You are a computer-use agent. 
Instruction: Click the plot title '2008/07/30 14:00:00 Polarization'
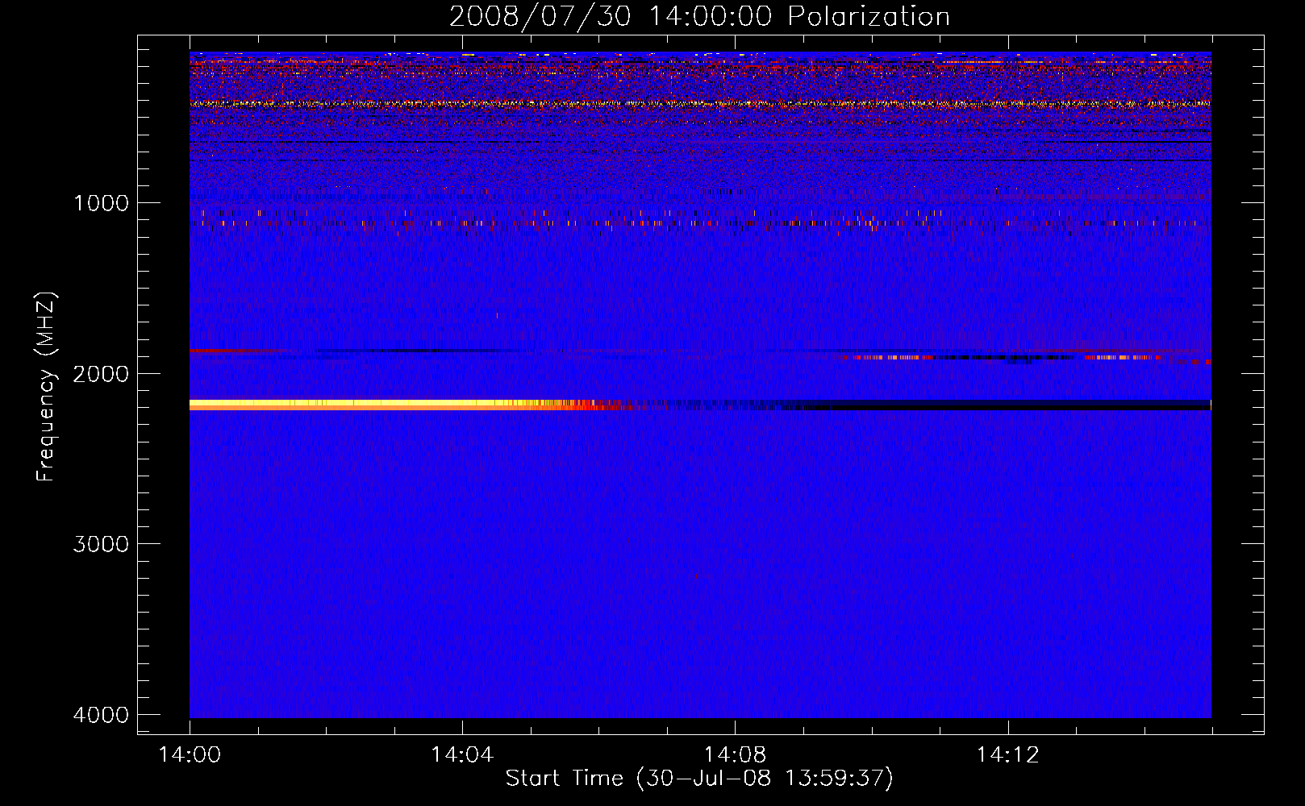point(699,16)
